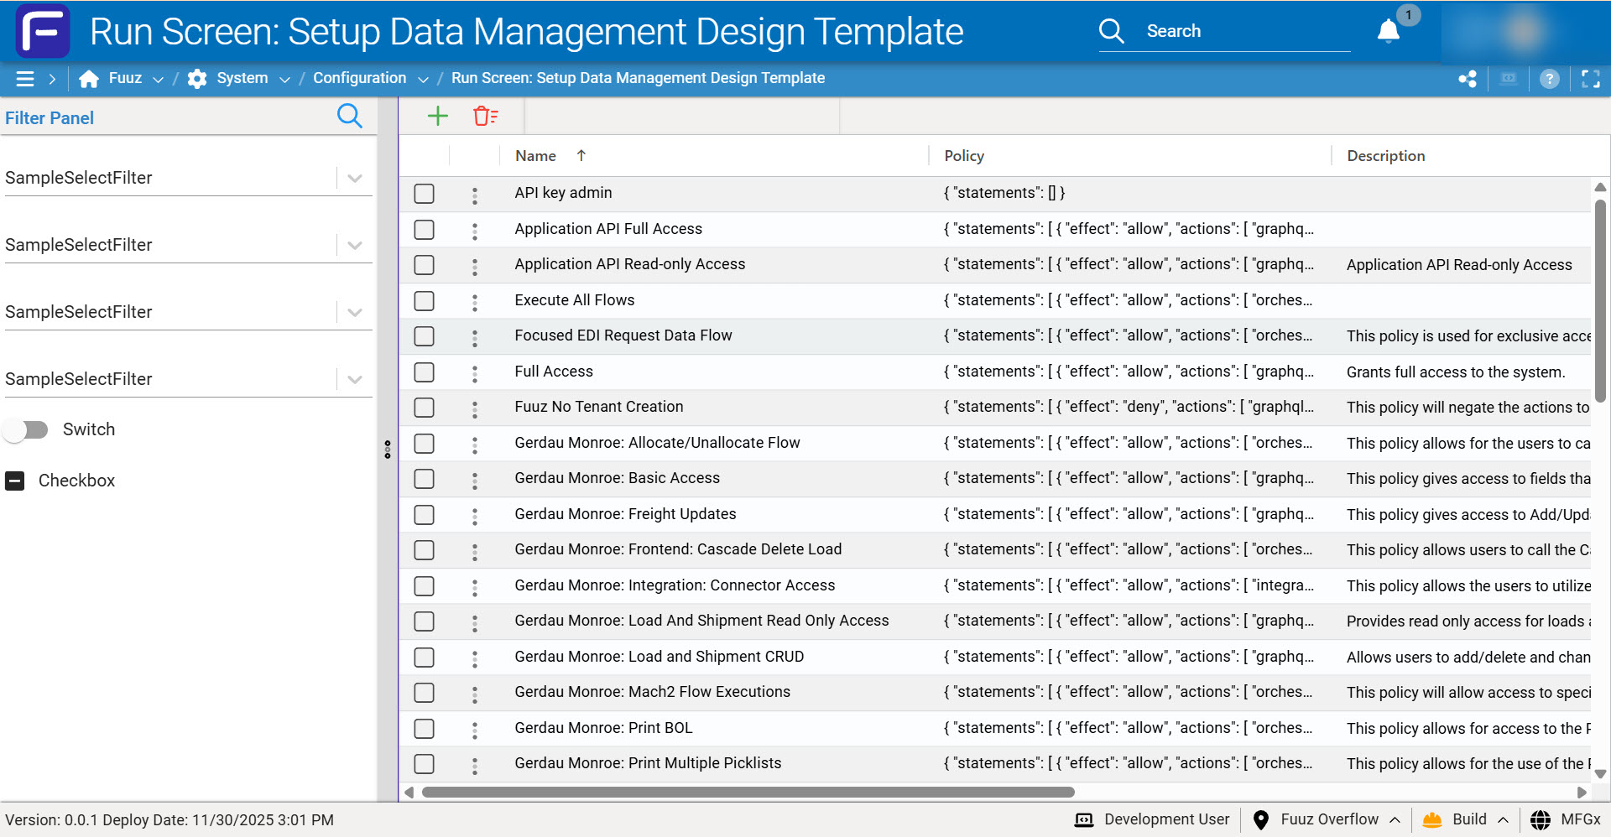Open the Configuration breadcrumb menu
The height and width of the screenshot is (837, 1611).
tap(423, 79)
